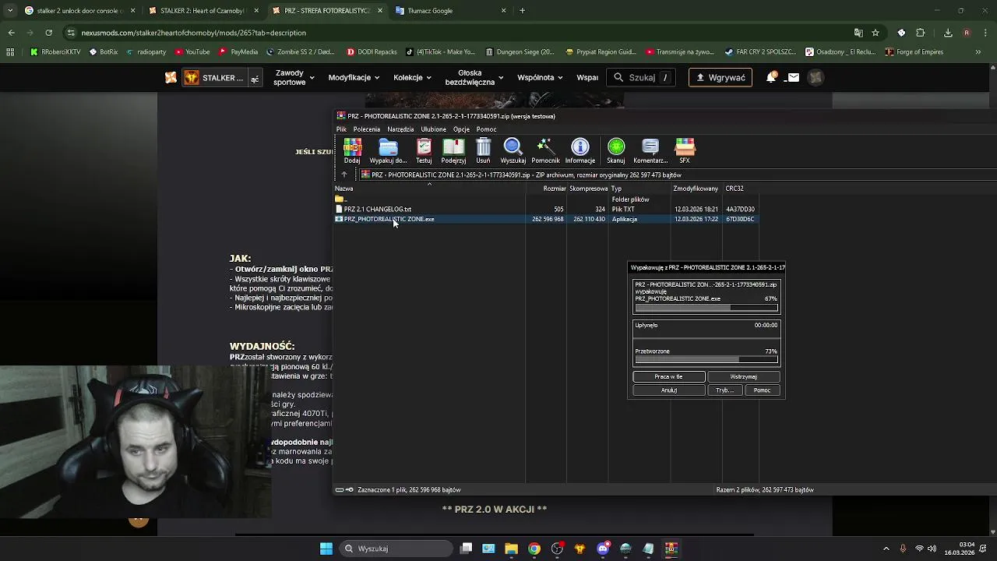Select the parent folder '..' row
Image resolution: width=997 pixels, height=561 pixels.
[545, 199]
